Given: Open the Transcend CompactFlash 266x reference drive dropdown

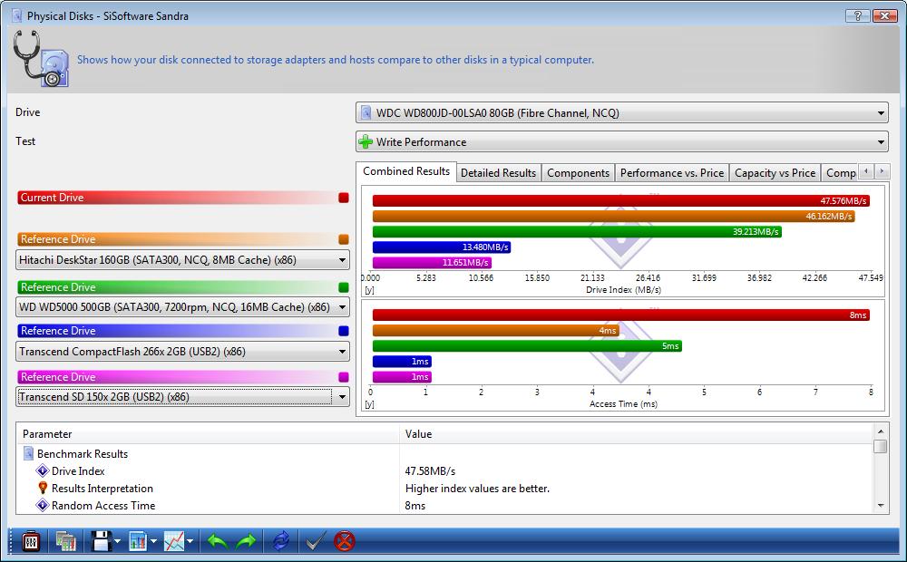Looking at the screenshot, I should pos(183,352).
